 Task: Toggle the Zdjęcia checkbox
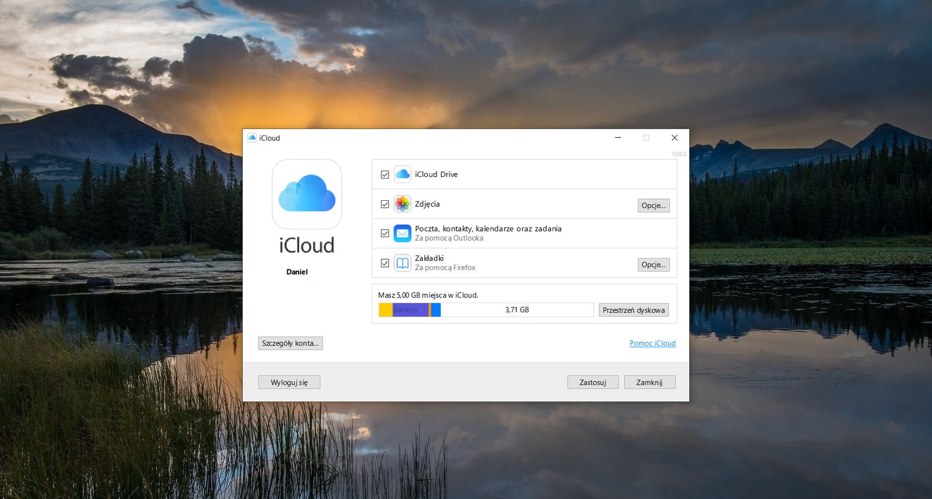385,204
